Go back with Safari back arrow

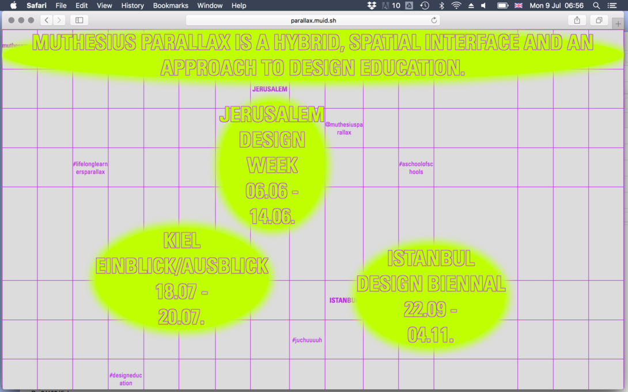pos(47,20)
